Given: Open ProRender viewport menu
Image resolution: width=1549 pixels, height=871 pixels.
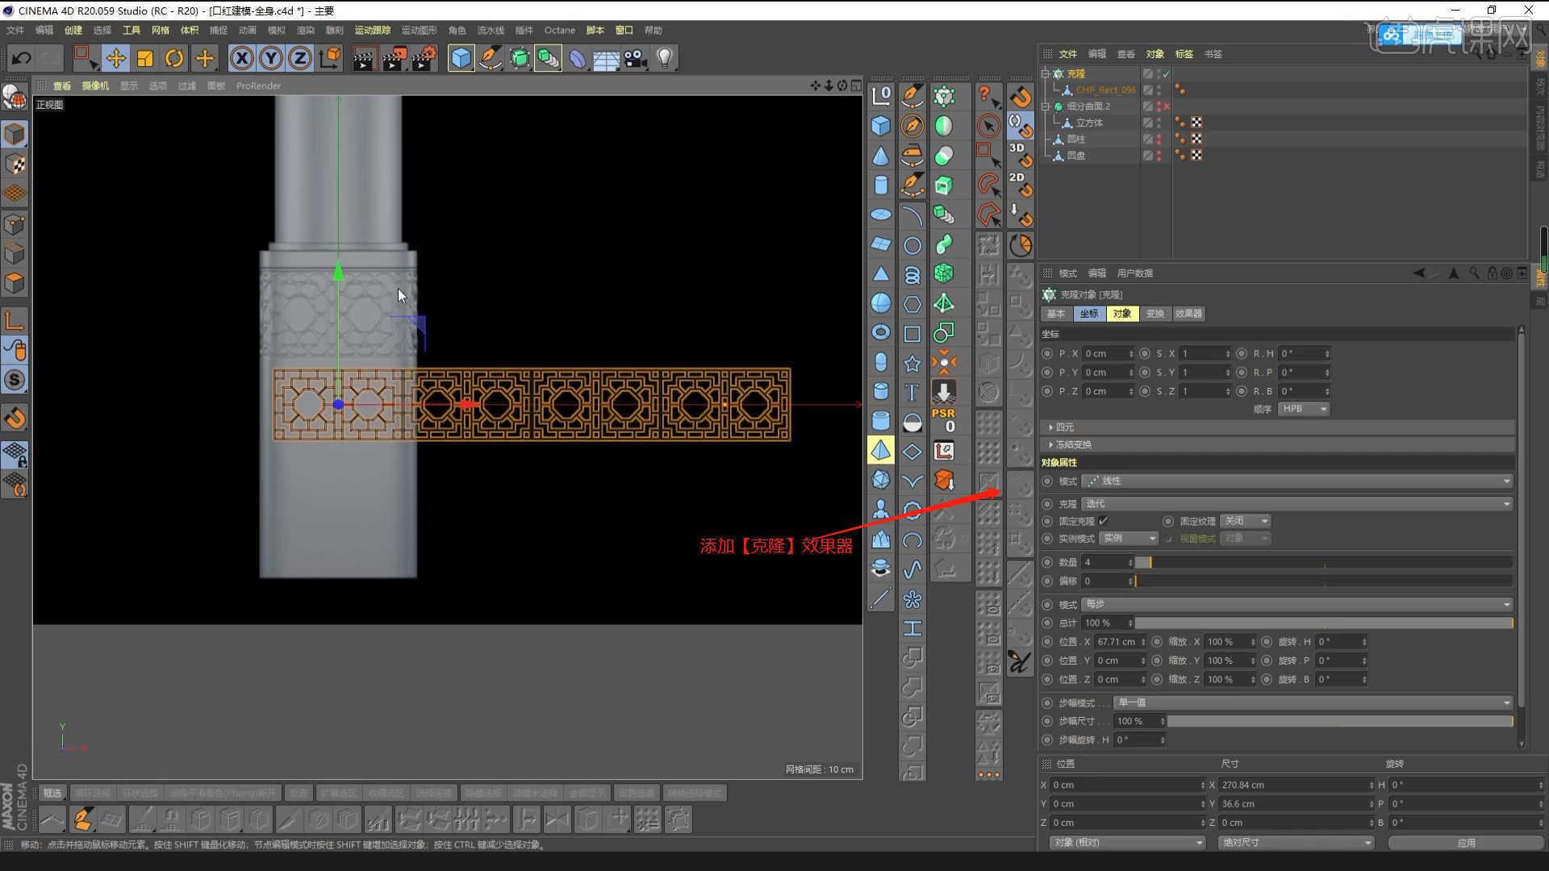Looking at the screenshot, I should pyautogui.click(x=258, y=85).
